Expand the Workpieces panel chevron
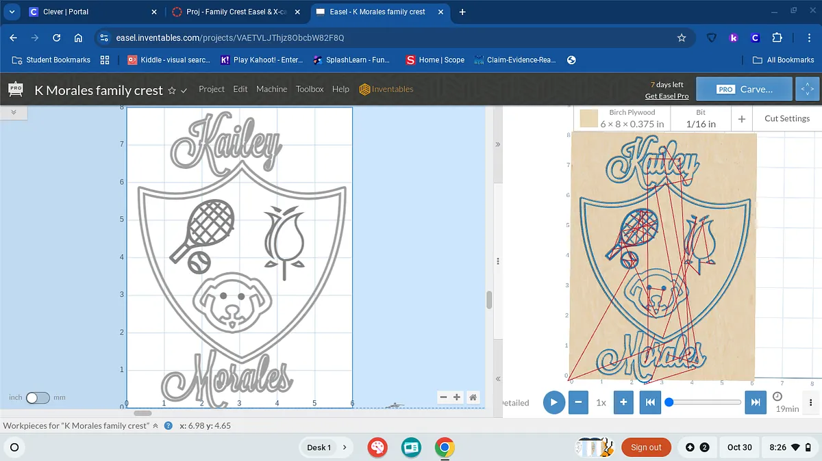Screen dimensions: 822x461 point(155,425)
